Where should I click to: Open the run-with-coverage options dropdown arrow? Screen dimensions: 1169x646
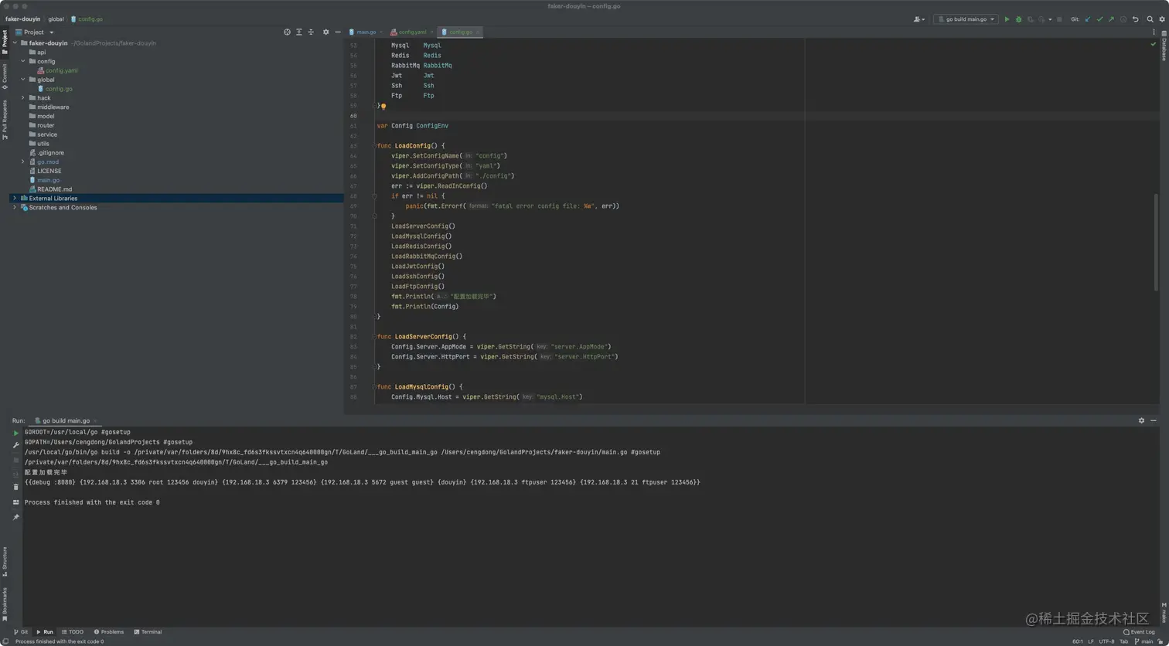pos(1050,19)
